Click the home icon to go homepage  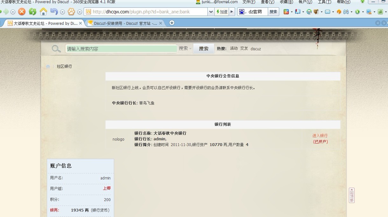pos(43,11)
